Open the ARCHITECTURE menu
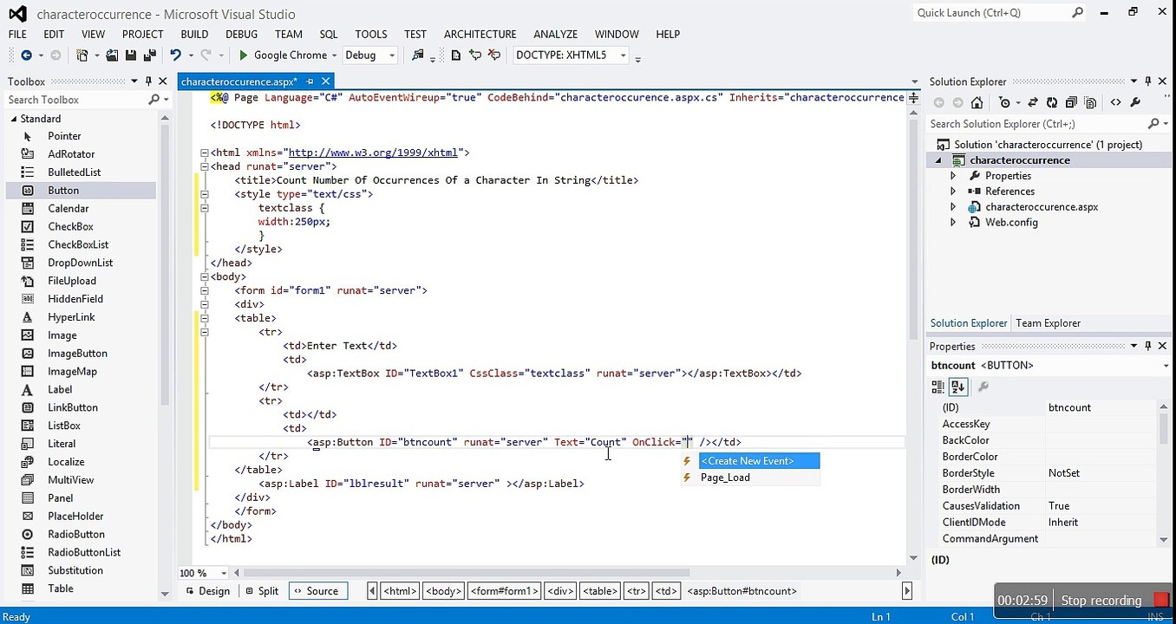Screen dimensions: 1176x624 pos(480,34)
